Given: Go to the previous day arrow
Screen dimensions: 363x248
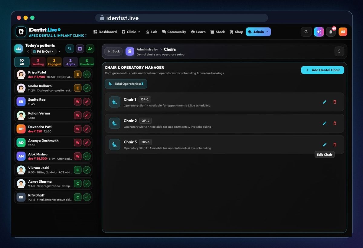Looking at the screenshot, I should tap(28, 51).
